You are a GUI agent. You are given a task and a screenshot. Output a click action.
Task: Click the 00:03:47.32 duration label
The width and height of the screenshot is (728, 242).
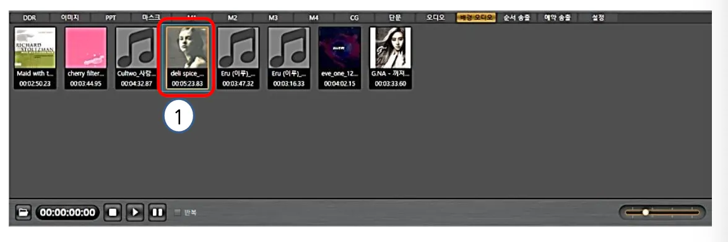click(x=238, y=84)
